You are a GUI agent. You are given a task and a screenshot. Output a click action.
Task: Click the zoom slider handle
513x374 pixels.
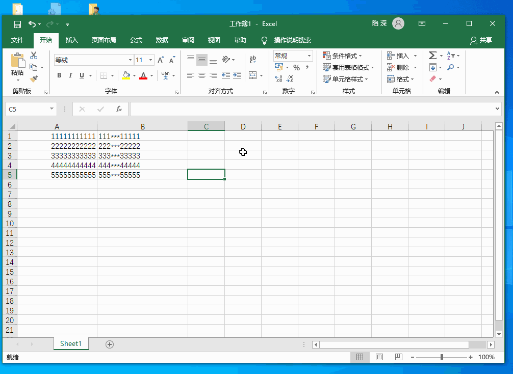(x=442, y=357)
